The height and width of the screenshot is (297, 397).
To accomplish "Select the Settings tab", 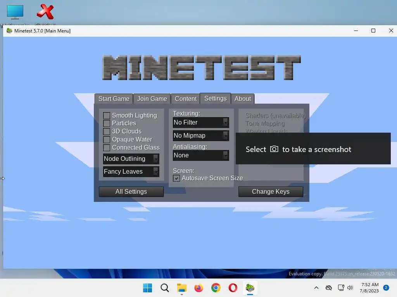I will point(216,98).
